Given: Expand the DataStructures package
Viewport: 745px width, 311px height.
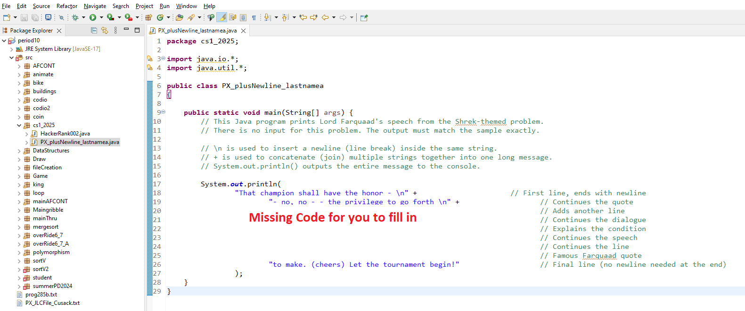Looking at the screenshot, I should [19, 151].
